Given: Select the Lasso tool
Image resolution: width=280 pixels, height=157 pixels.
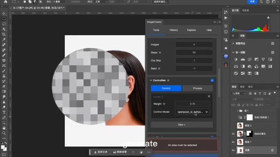Looking at the screenshot, I should [4, 24].
